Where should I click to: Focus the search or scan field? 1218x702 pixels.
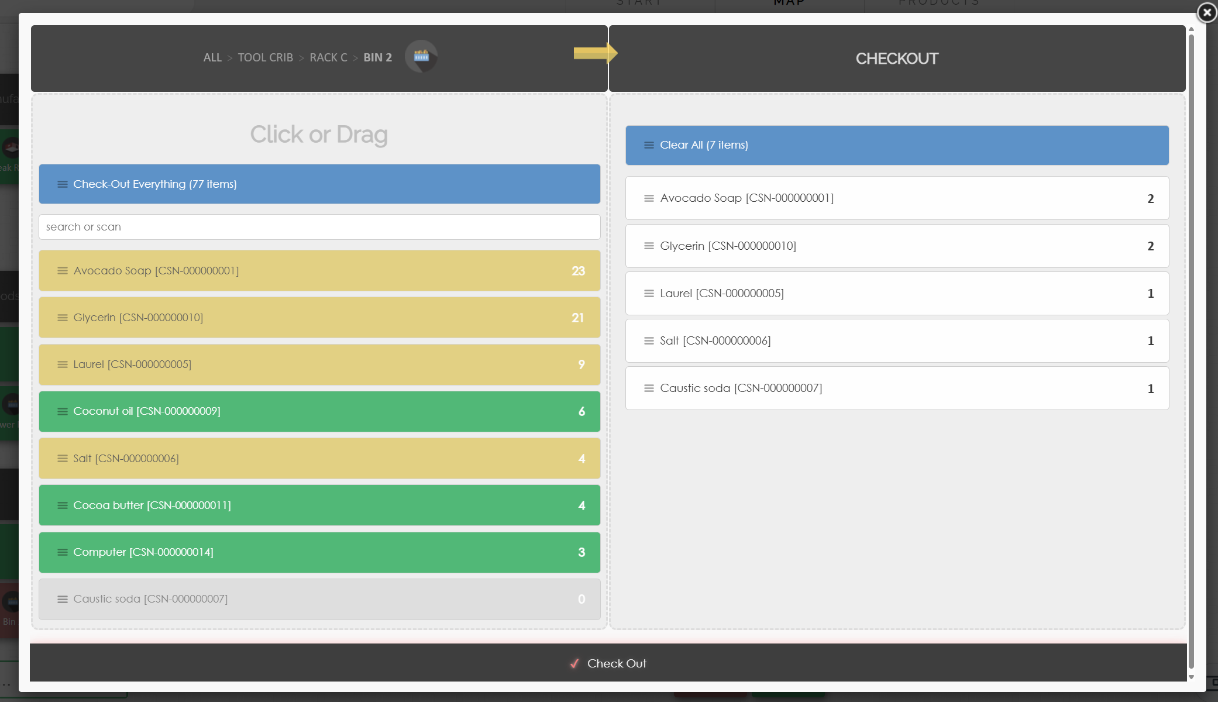(x=319, y=227)
